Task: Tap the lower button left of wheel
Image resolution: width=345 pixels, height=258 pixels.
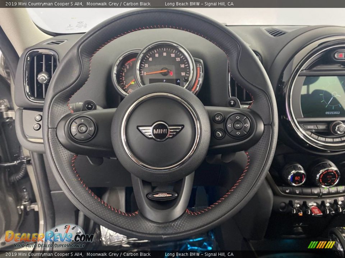Action: click(37, 126)
